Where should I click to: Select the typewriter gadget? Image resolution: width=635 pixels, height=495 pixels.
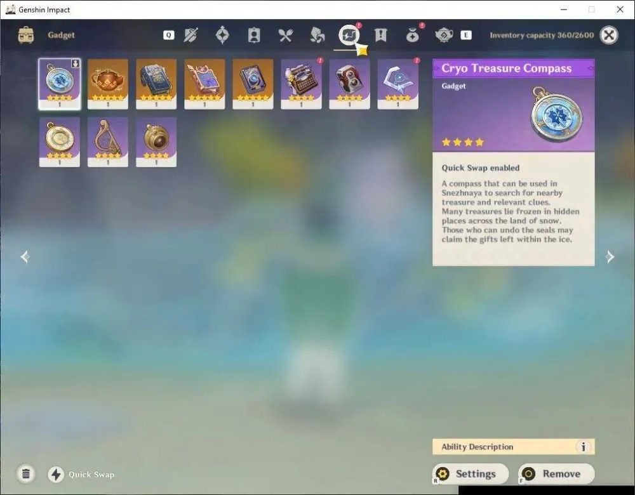coord(301,84)
